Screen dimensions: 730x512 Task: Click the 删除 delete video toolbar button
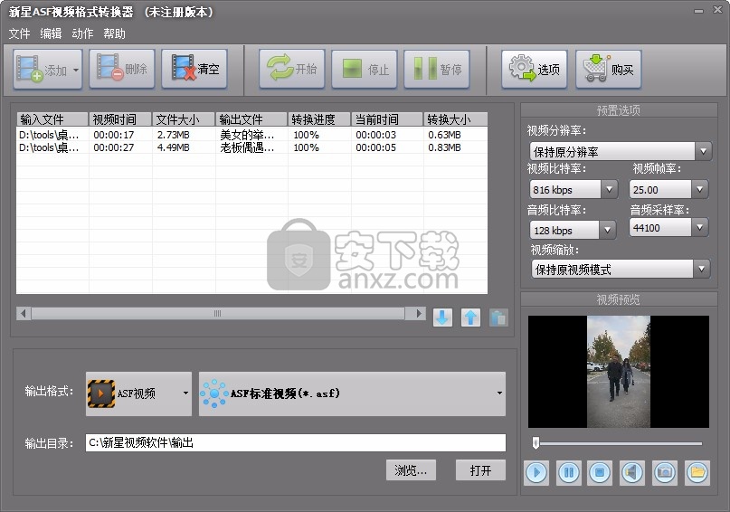point(122,70)
